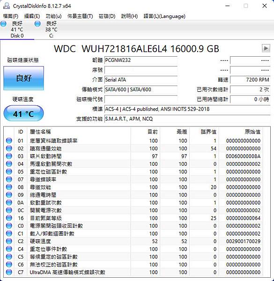274x281 pixels.
Task: Click the power on hours field showing 0 小時
Action: [250, 99]
